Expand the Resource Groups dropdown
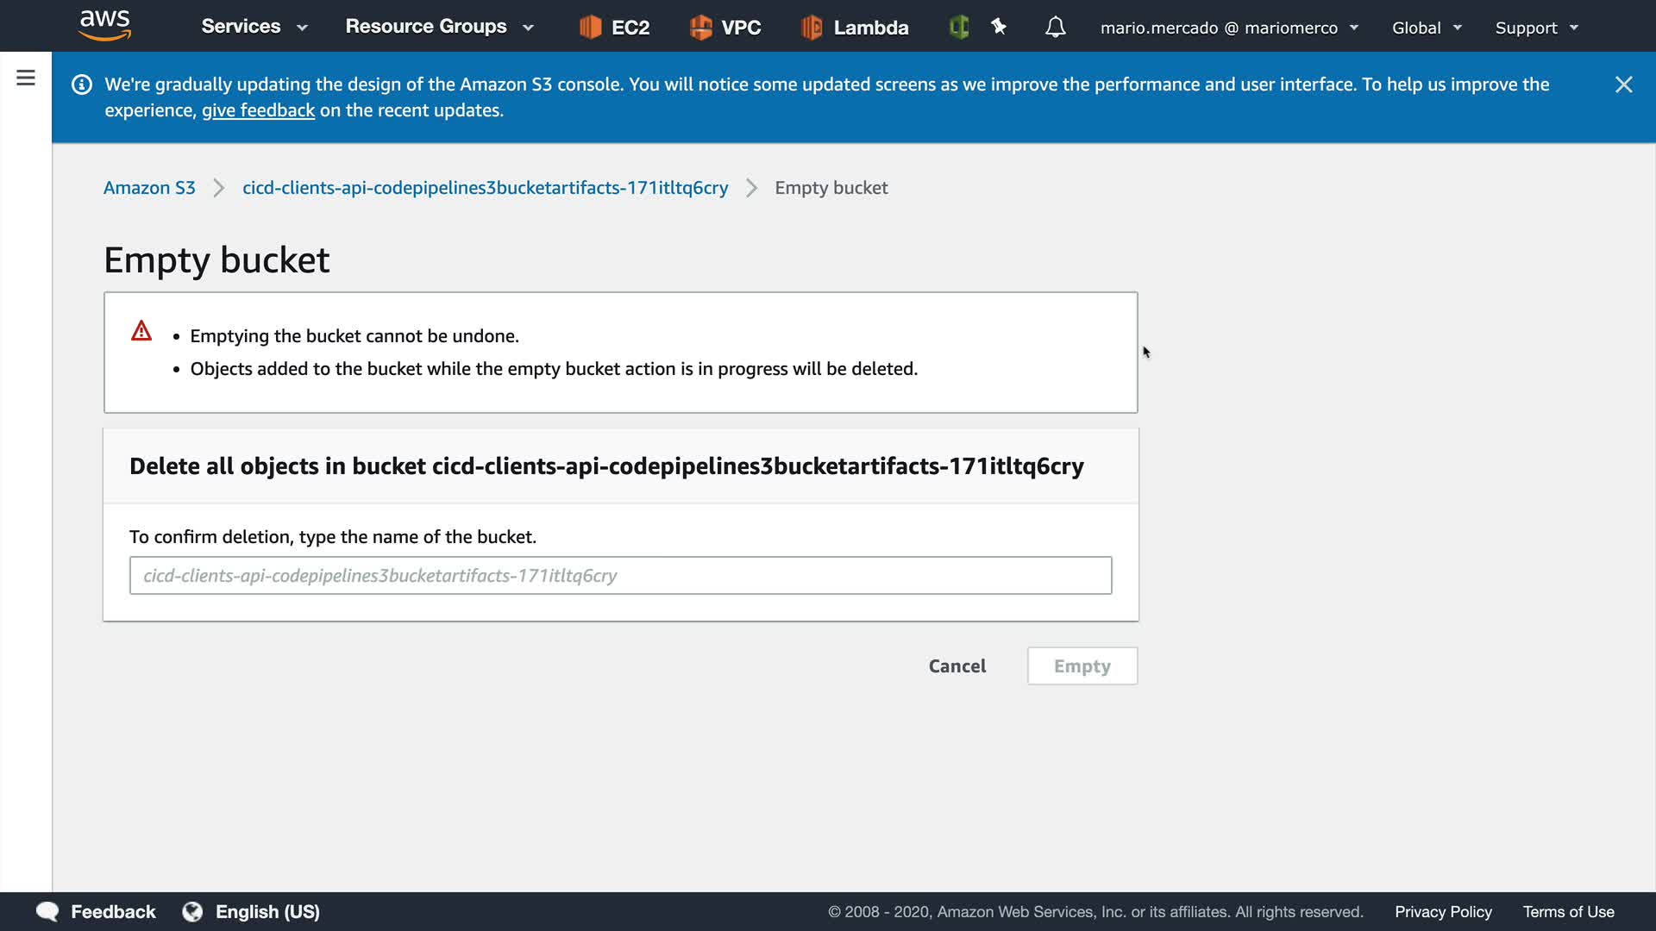This screenshot has width=1656, height=931. pos(439,27)
